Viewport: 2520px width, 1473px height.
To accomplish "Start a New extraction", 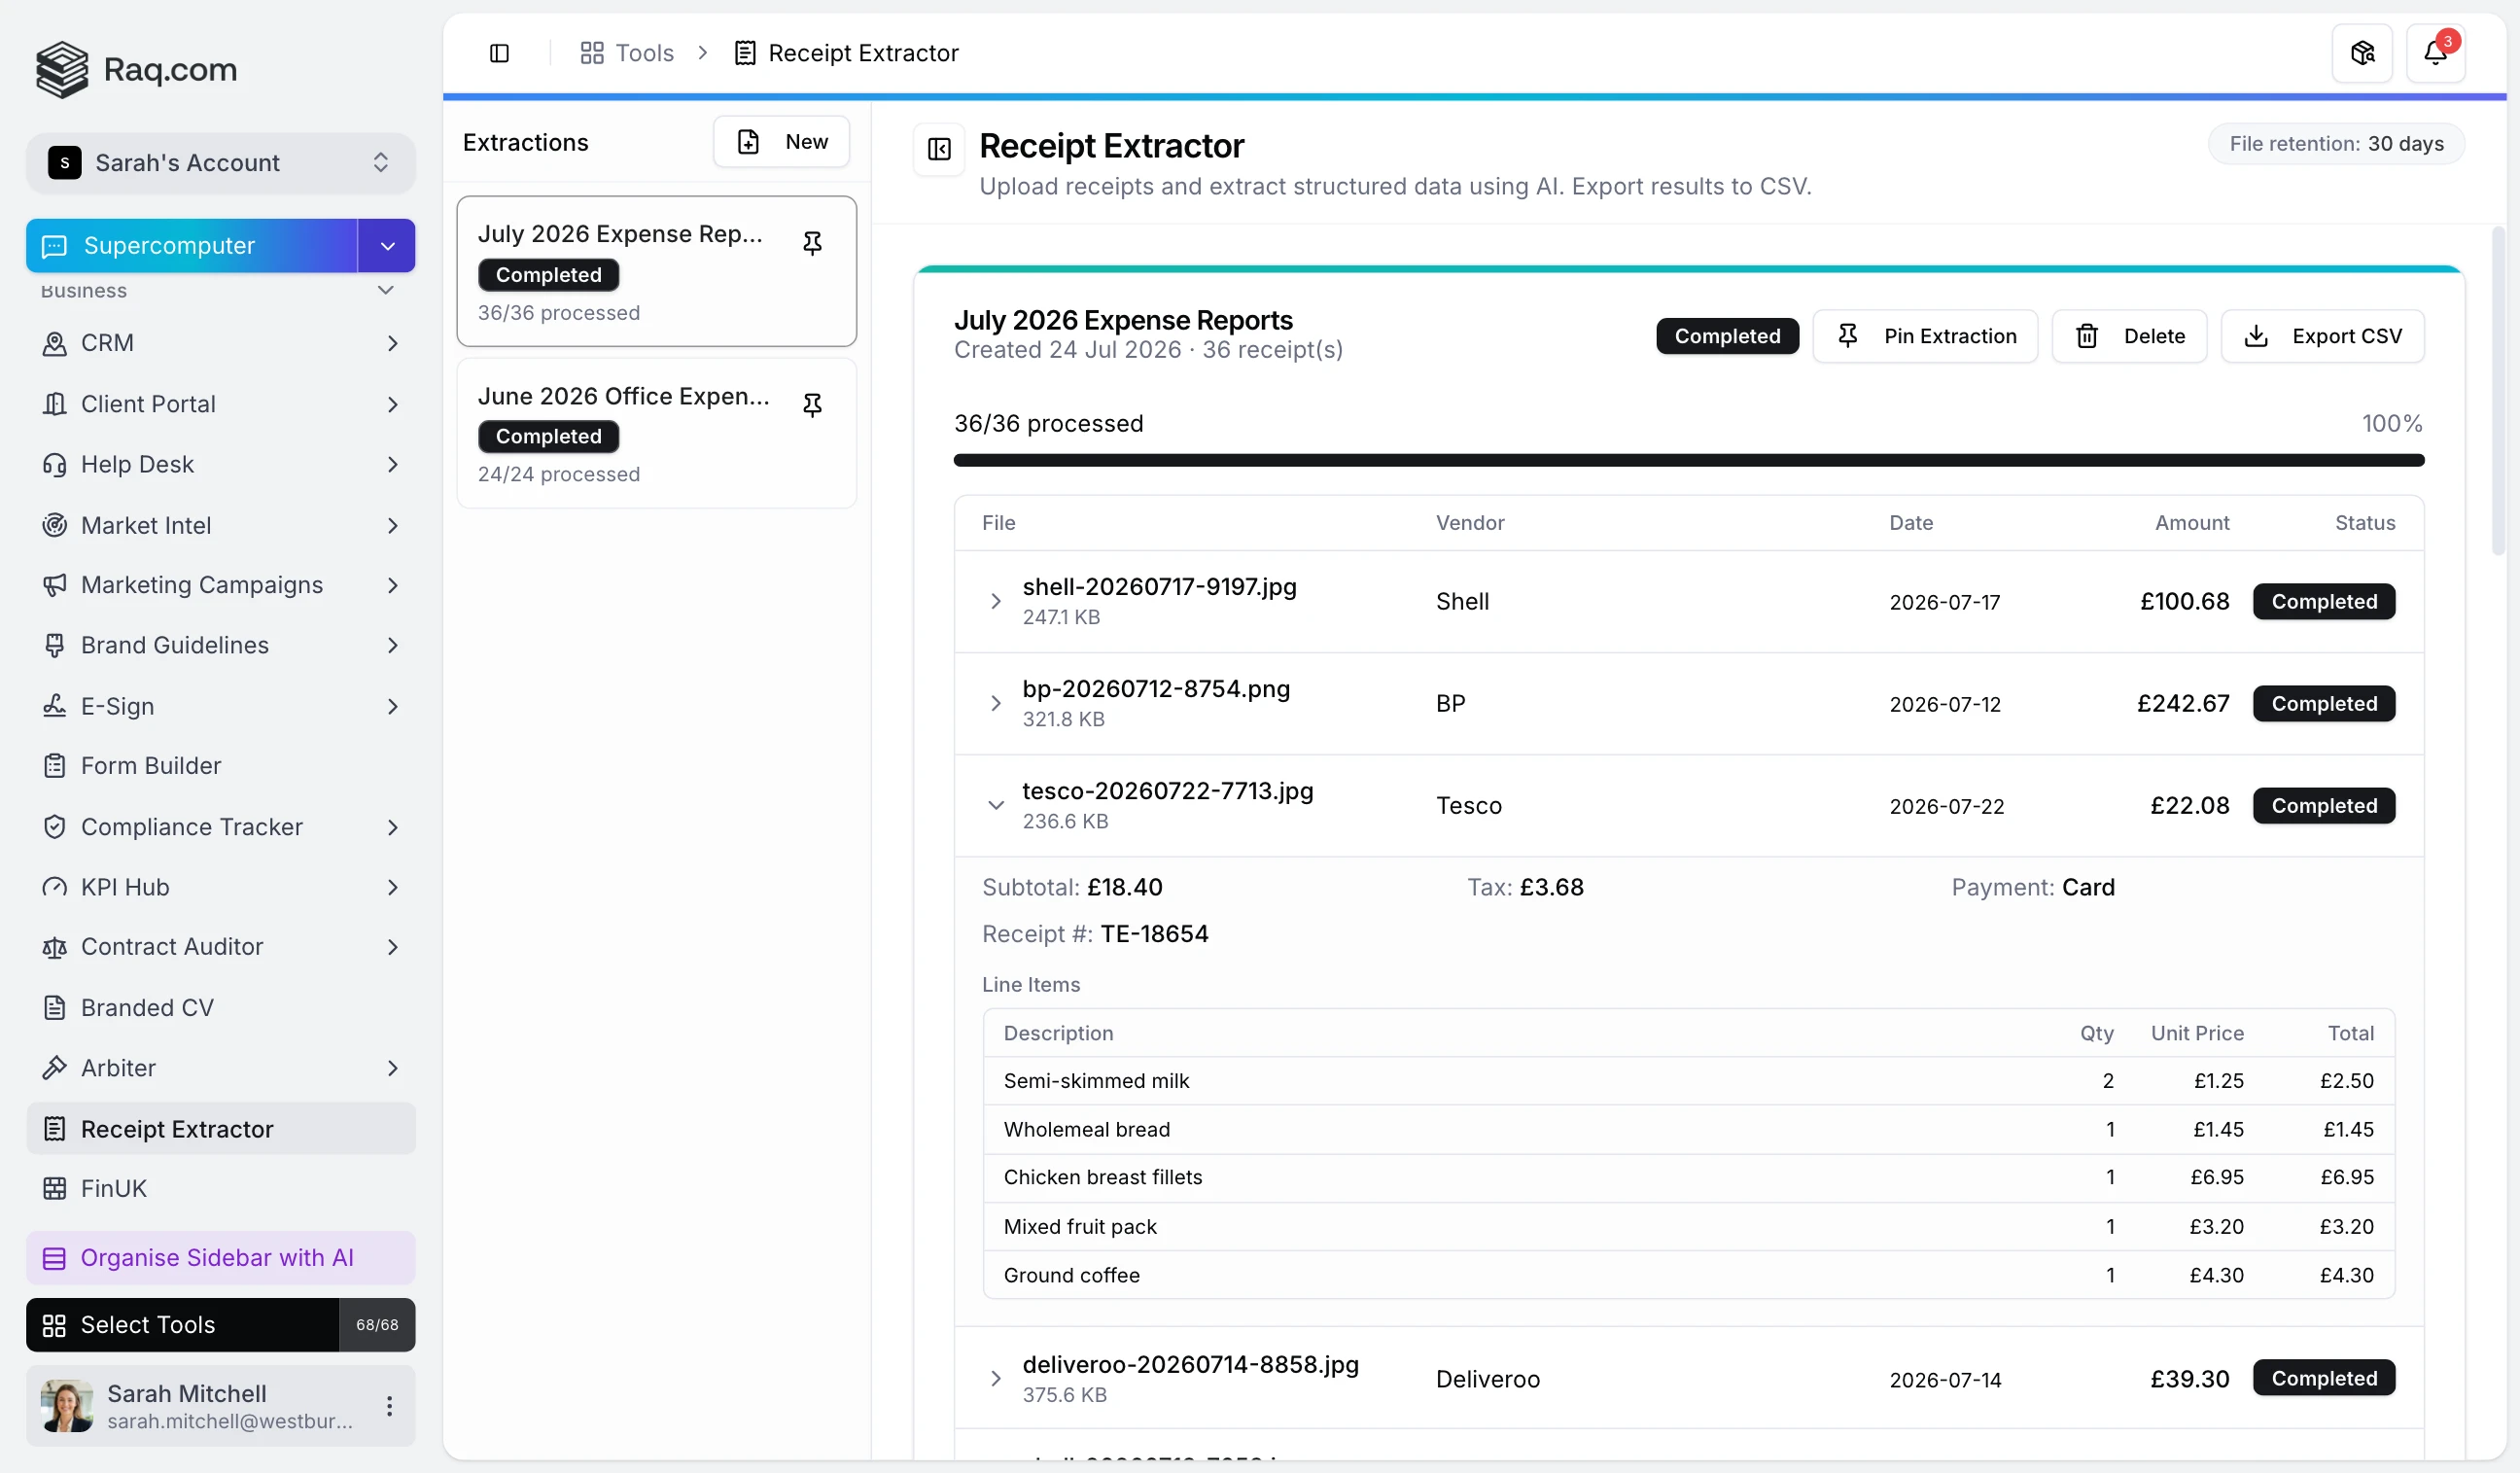I will [781, 142].
